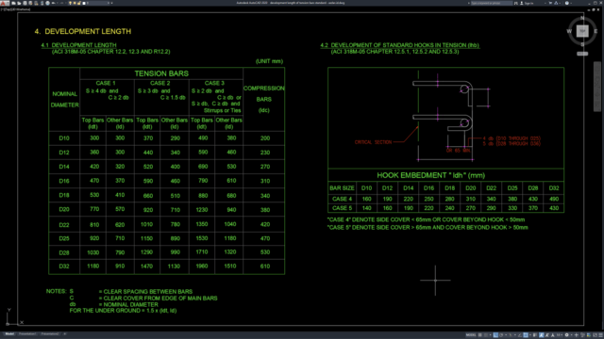Click the Open file icon in Quick Access

(19, 3)
